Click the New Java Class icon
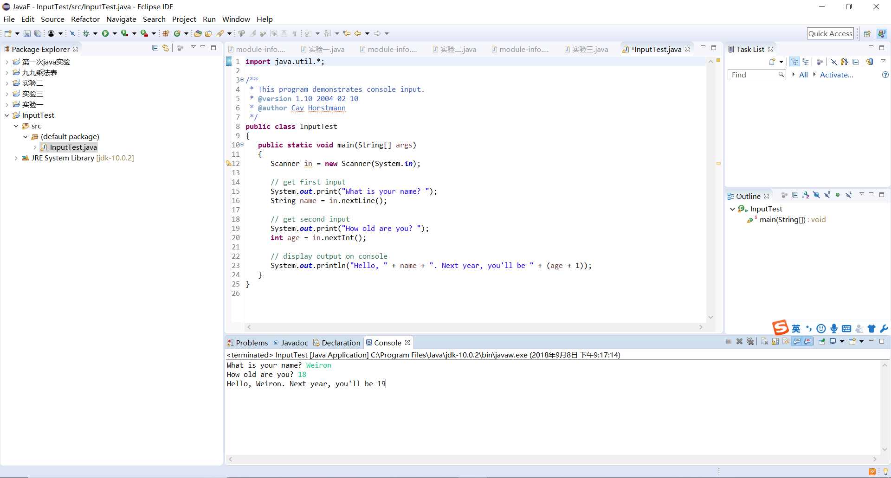Screen dimensions: 891x478 click(177, 33)
